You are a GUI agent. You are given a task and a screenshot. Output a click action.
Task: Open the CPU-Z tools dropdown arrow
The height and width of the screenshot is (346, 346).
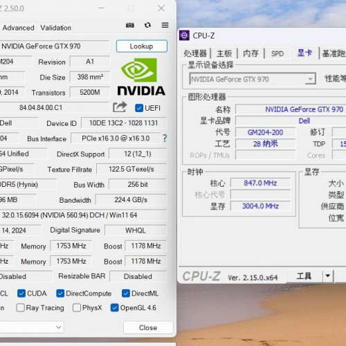click(x=328, y=276)
